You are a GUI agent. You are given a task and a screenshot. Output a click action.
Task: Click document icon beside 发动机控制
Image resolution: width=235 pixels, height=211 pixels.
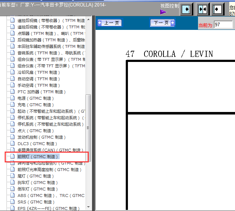[13, 137]
